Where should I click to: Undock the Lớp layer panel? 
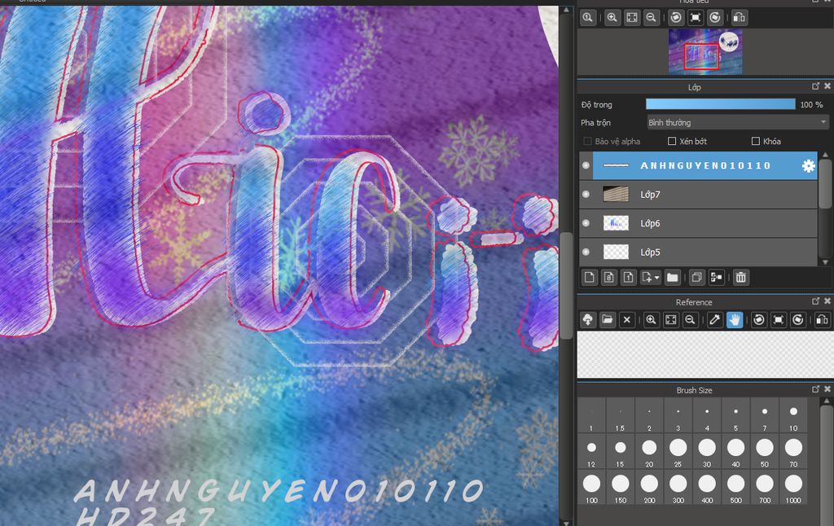coord(816,86)
